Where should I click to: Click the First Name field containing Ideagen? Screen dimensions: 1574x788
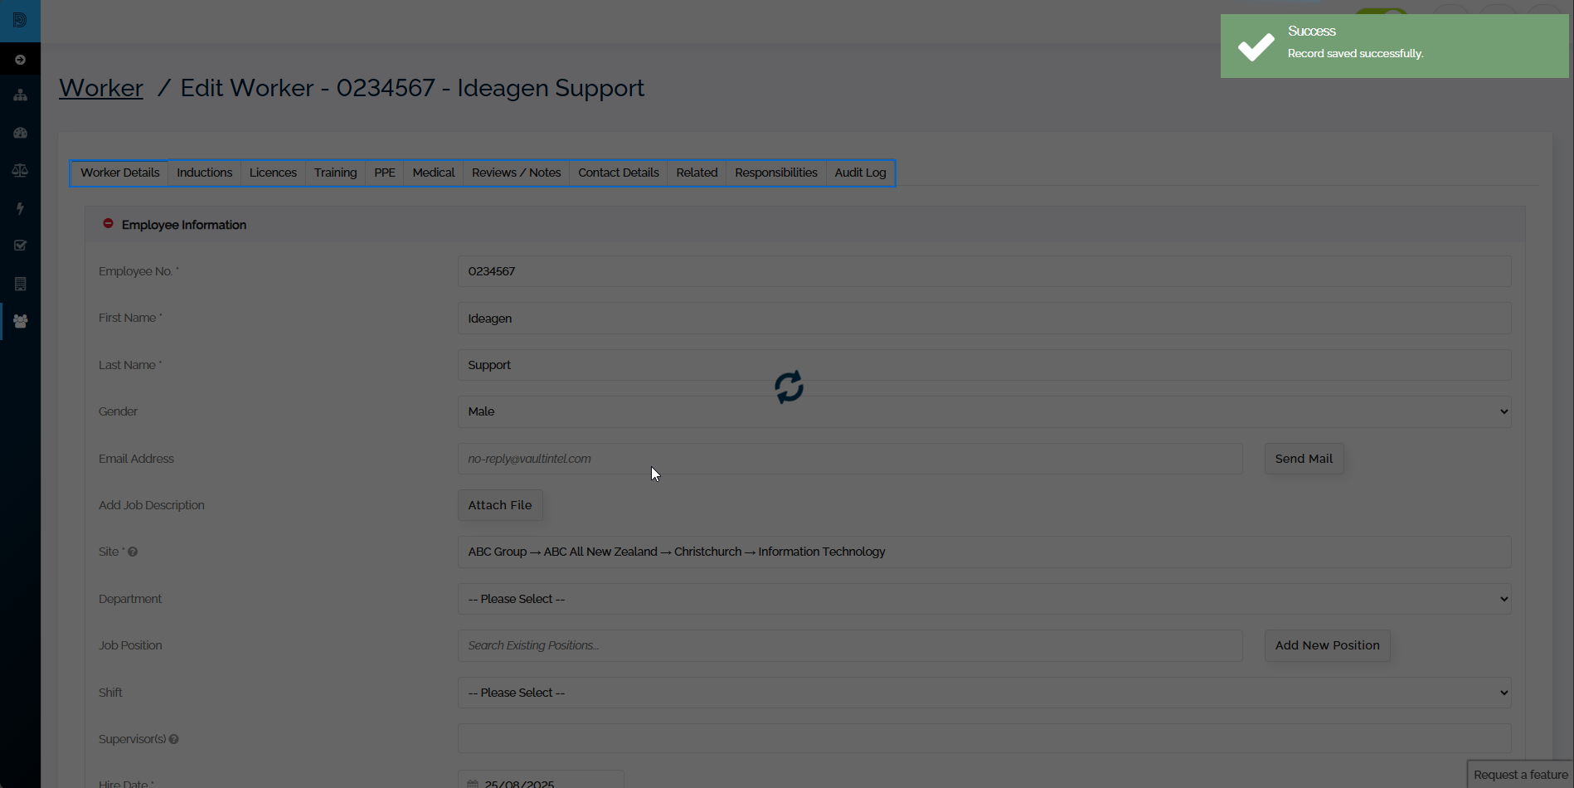984,319
